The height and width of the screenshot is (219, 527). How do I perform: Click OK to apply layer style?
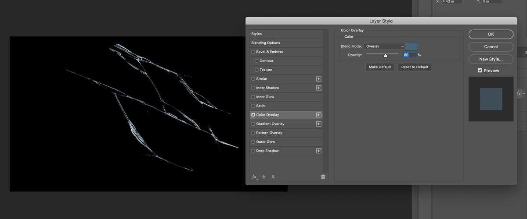point(491,34)
